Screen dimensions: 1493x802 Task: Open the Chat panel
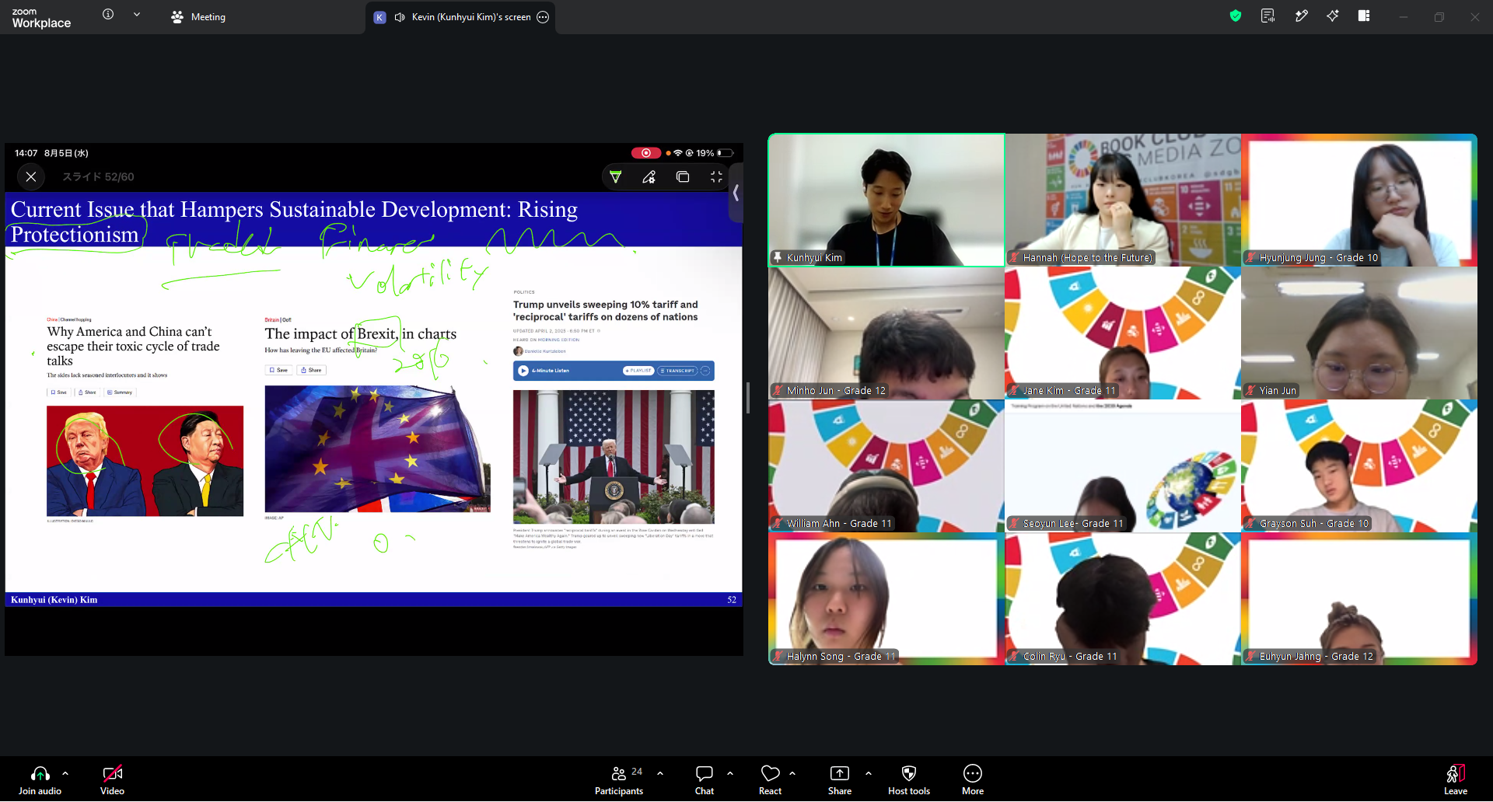(x=705, y=780)
